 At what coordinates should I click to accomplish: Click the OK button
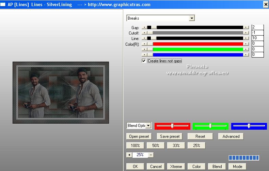(x=135, y=166)
